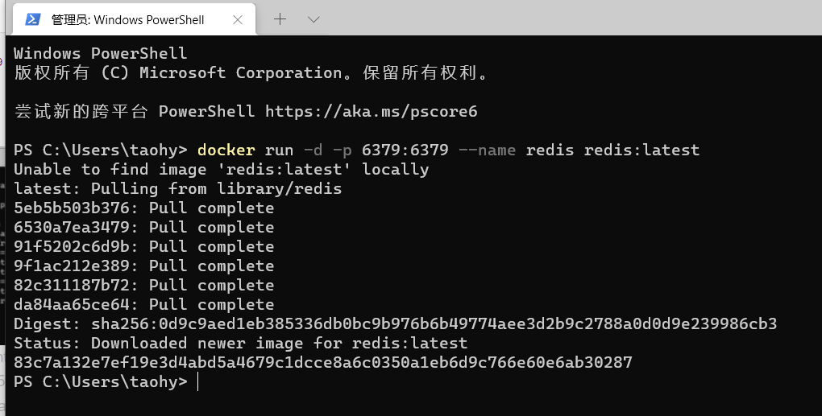Click the 'redis:latest' argument in the command line
Screen dimensions: 822x416
pyautogui.click(x=641, y=150)
